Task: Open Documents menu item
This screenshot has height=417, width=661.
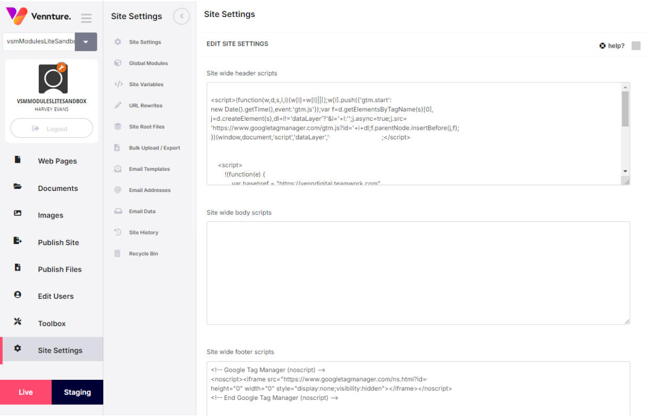Action: [x=58, y=188]
